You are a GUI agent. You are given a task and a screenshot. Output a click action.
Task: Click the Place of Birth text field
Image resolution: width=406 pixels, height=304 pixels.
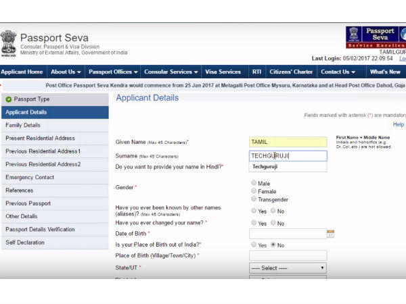click(288, 255)
